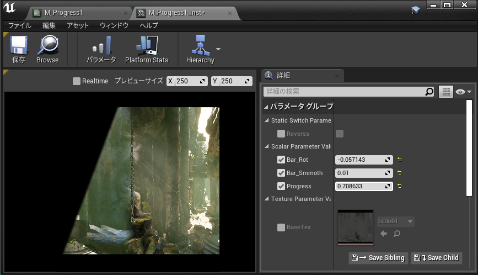
Task: Click the M_Progress1 tab icon
Action: click(37, 13)
